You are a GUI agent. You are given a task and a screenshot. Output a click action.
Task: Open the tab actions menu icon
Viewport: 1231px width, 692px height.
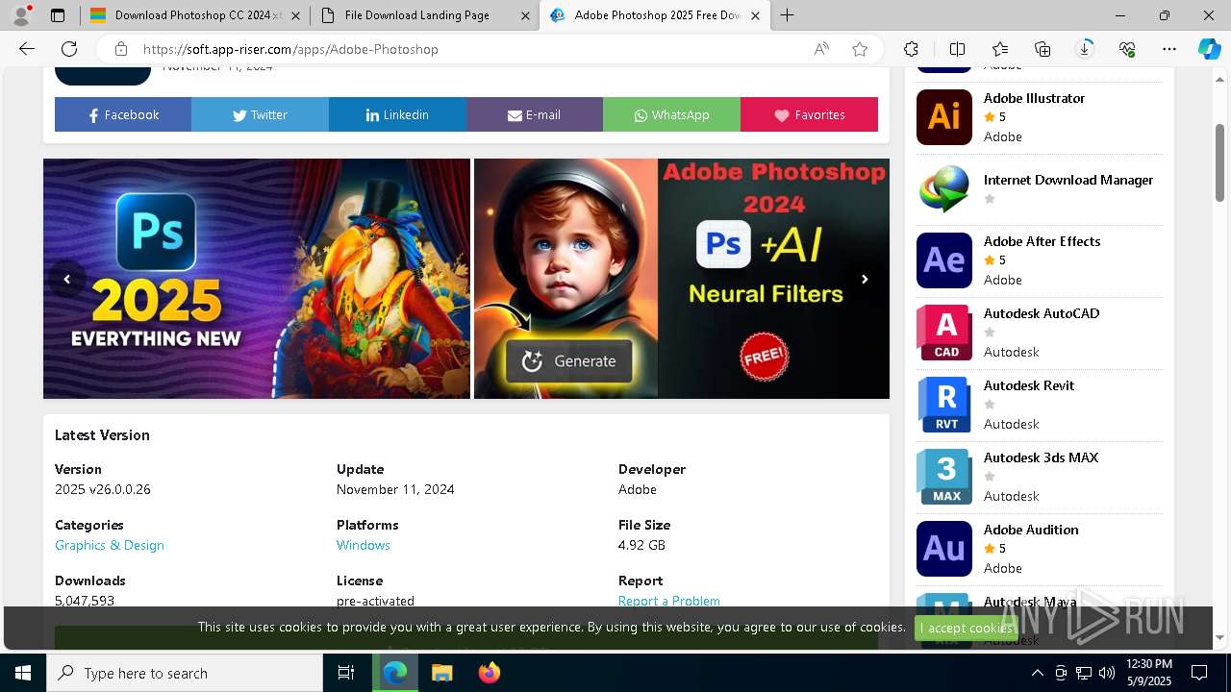58,15
